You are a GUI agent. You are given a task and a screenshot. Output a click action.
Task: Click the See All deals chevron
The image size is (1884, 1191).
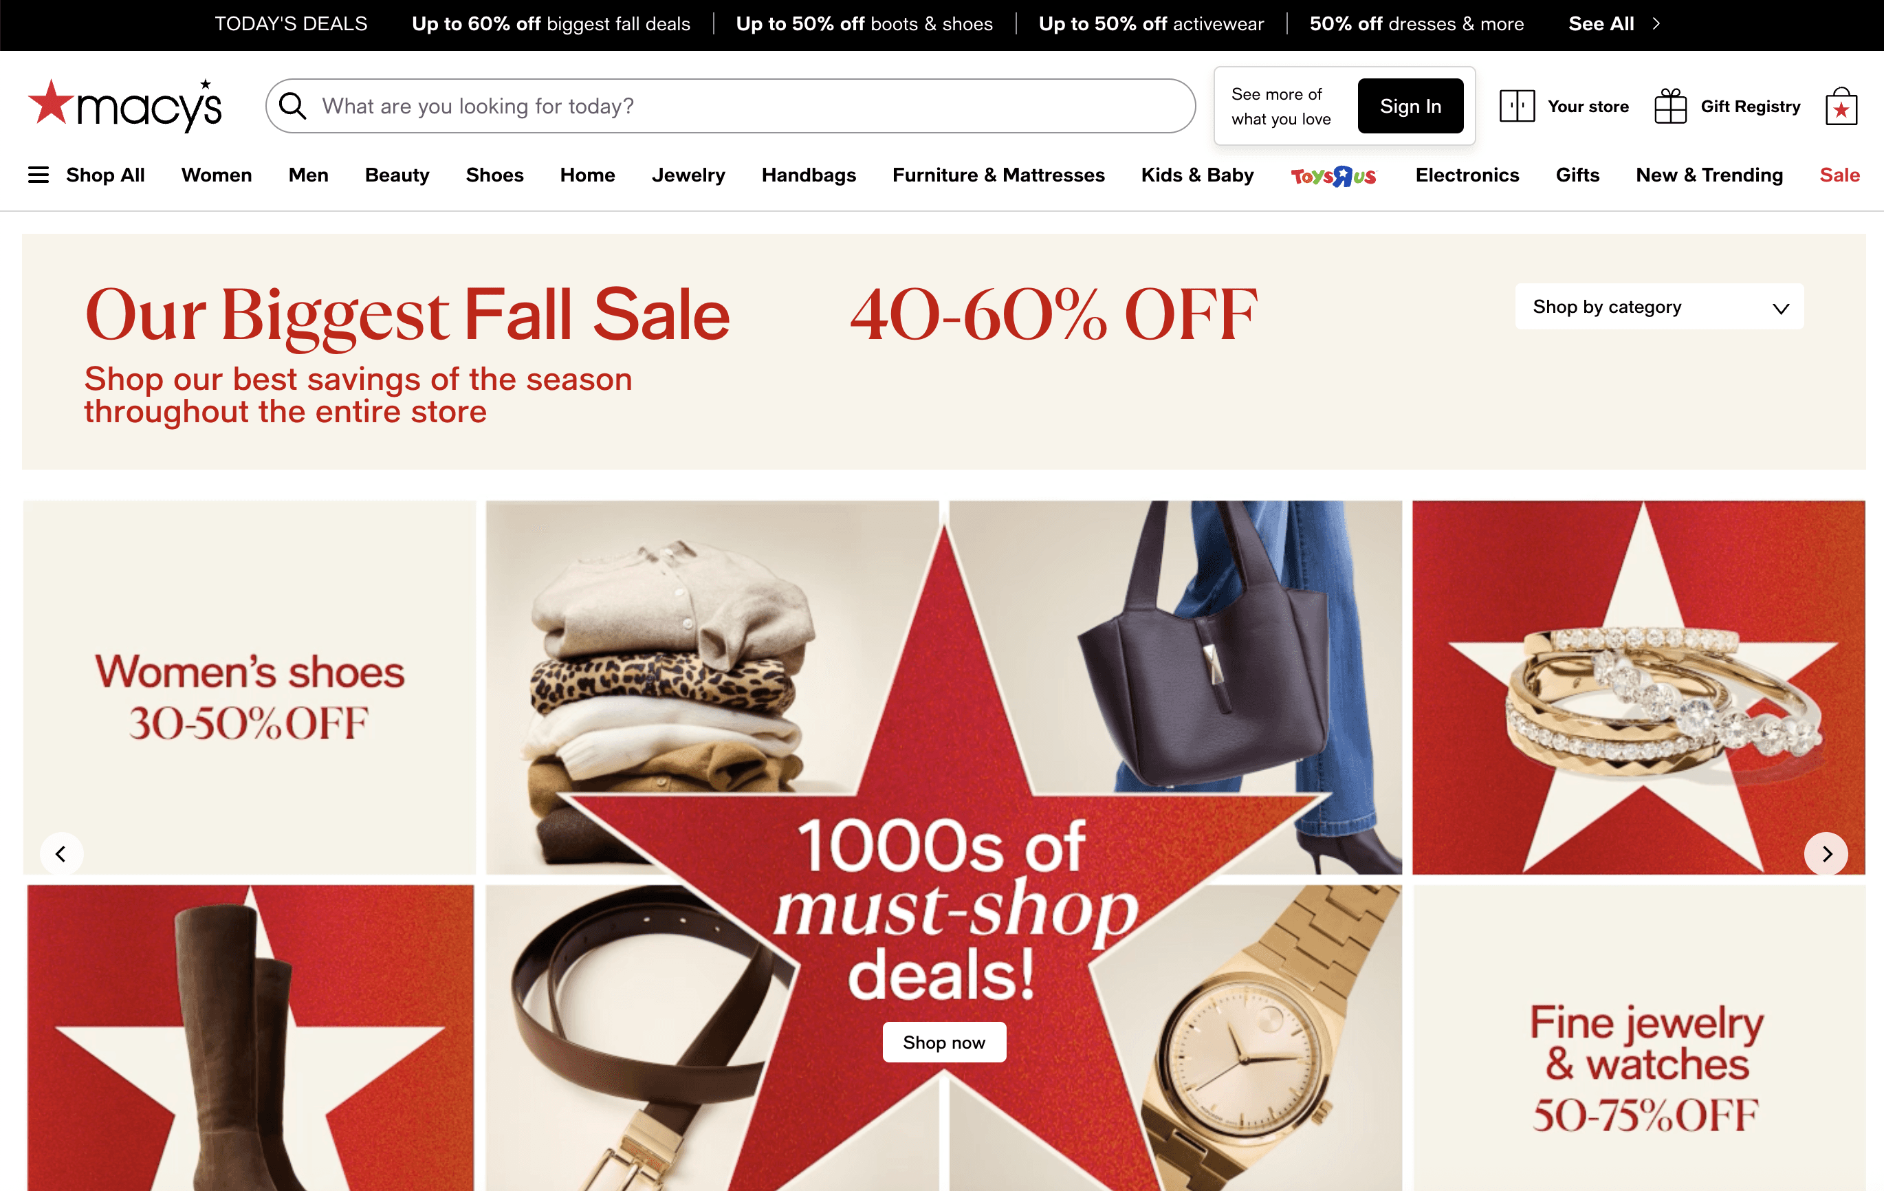point(1656,24)
